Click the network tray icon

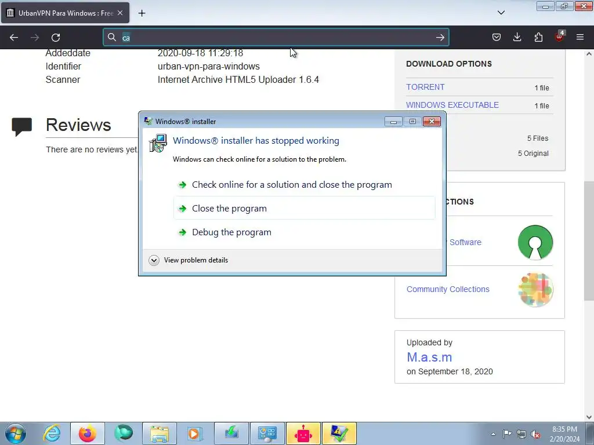click(x=521, y=434)
